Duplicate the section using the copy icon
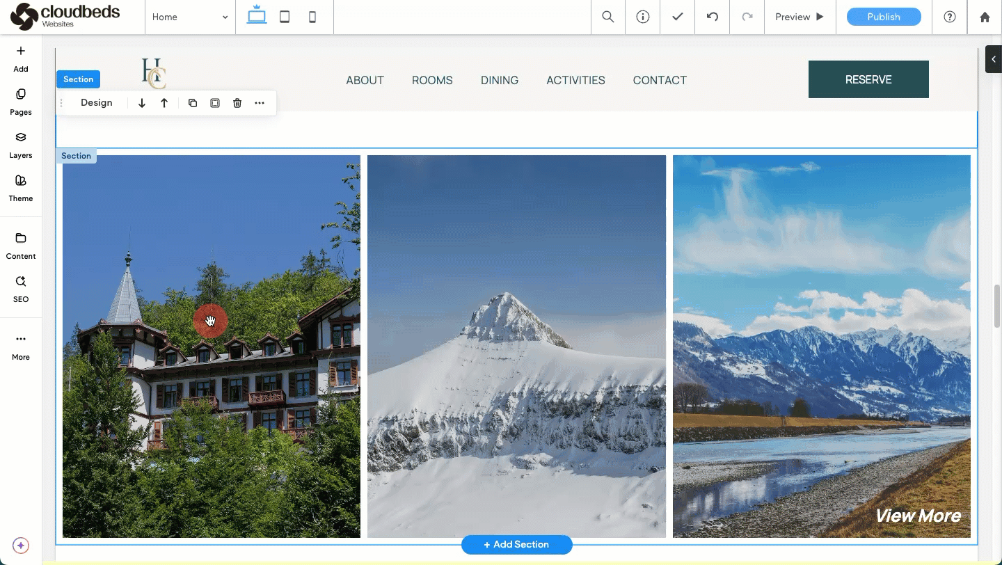The width and height of the screenshot is (1002, 565). click(x=193, y=103)
